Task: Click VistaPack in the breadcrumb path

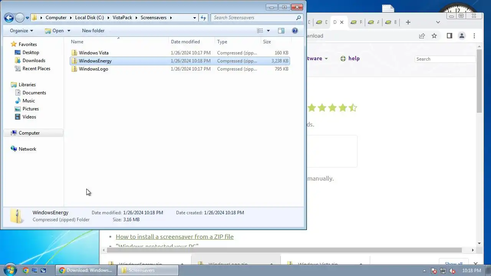Action: click(122, 18)
